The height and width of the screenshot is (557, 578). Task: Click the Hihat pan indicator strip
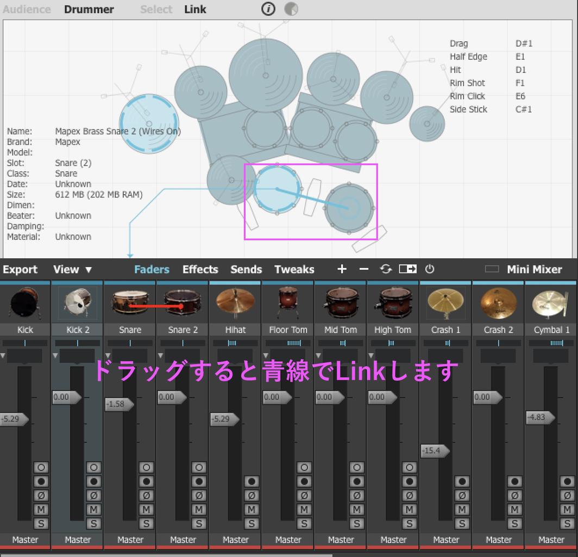click(x=236, y=343)
